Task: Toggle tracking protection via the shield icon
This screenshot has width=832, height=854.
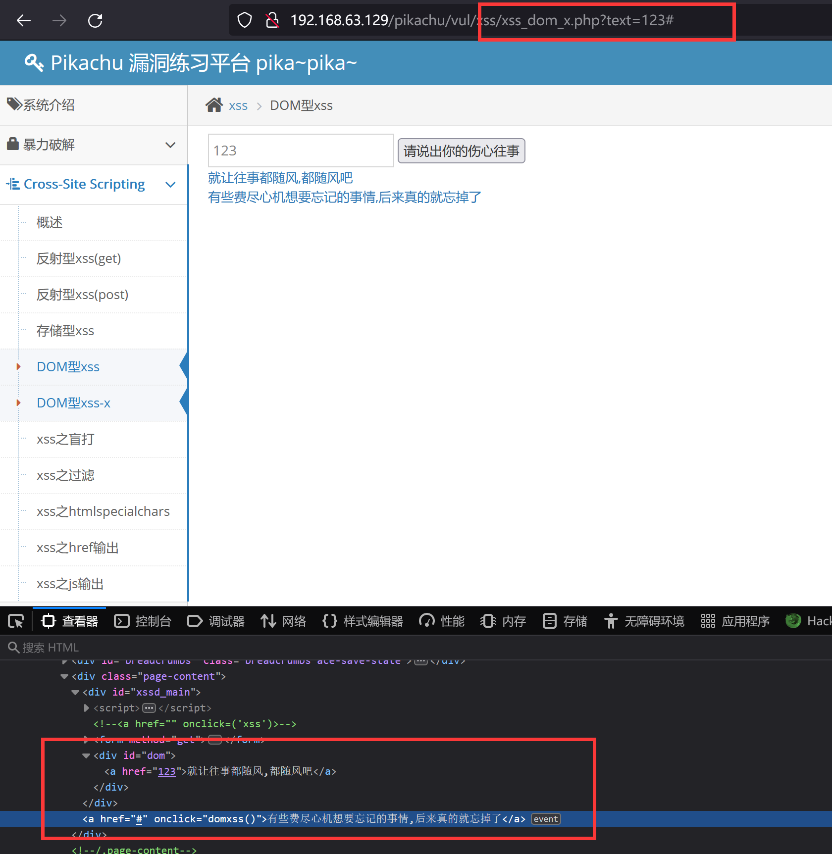Action: 244,20
